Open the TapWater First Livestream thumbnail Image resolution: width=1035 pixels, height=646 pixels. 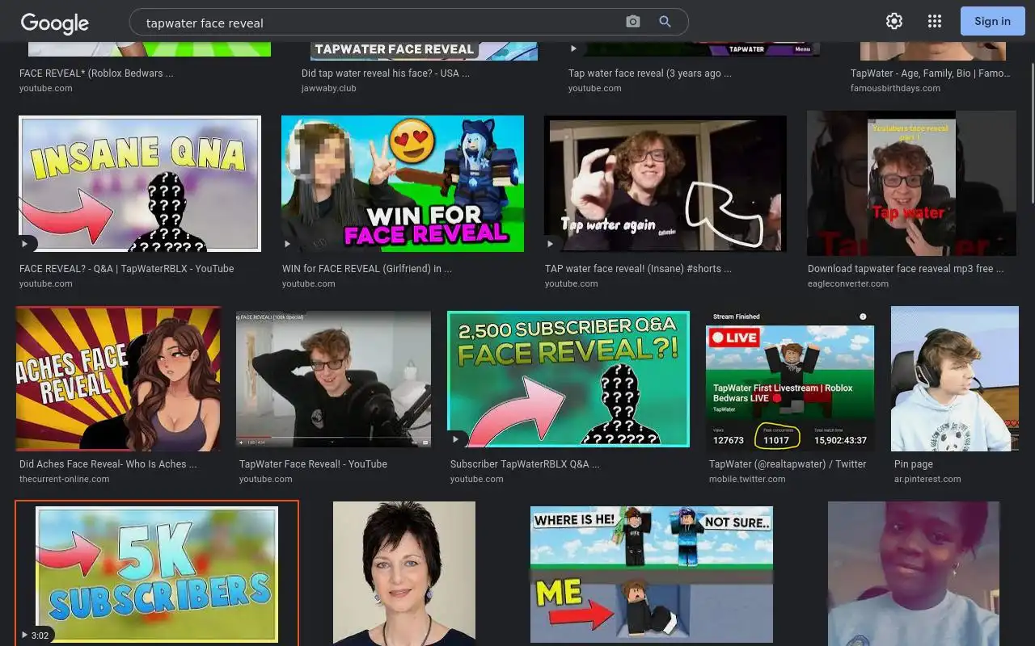pyautogui.click(x=790, y=379)
